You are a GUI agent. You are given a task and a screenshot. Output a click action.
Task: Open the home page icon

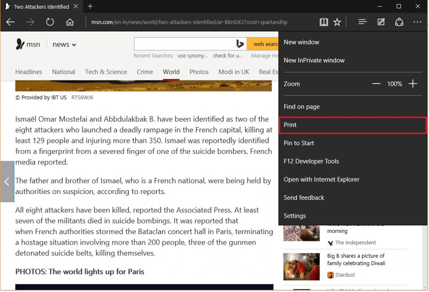70,22
